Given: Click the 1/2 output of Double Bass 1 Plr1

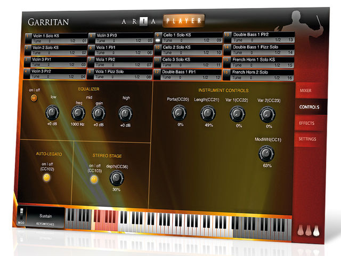Looking at the screenshot, I should coord(205,77).
